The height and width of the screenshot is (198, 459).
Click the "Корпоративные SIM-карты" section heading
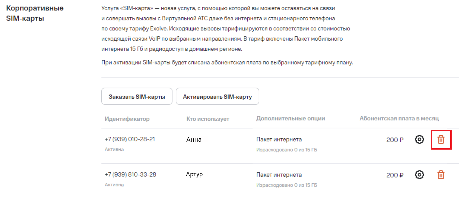(35, 13)
